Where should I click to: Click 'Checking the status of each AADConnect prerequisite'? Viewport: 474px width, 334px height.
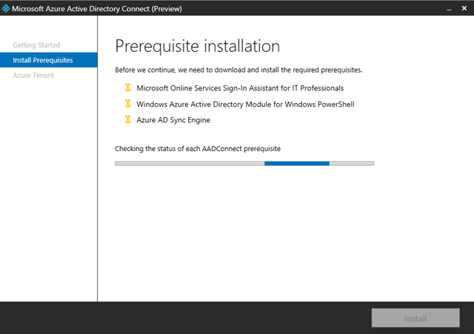(198, 149)
